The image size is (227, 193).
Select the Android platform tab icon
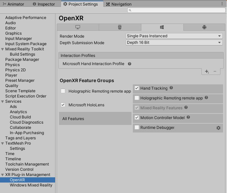[204, 27]
